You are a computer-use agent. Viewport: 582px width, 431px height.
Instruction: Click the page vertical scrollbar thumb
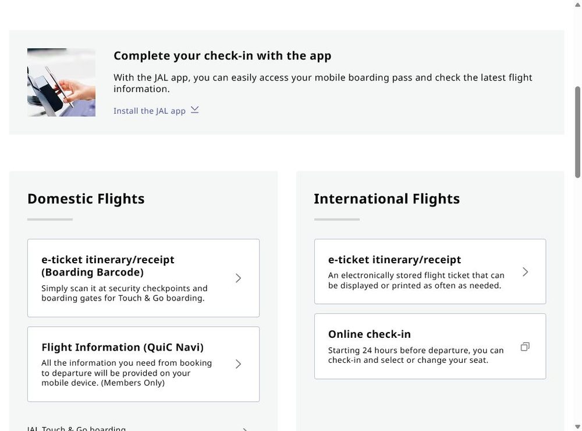tap(577, 132)
